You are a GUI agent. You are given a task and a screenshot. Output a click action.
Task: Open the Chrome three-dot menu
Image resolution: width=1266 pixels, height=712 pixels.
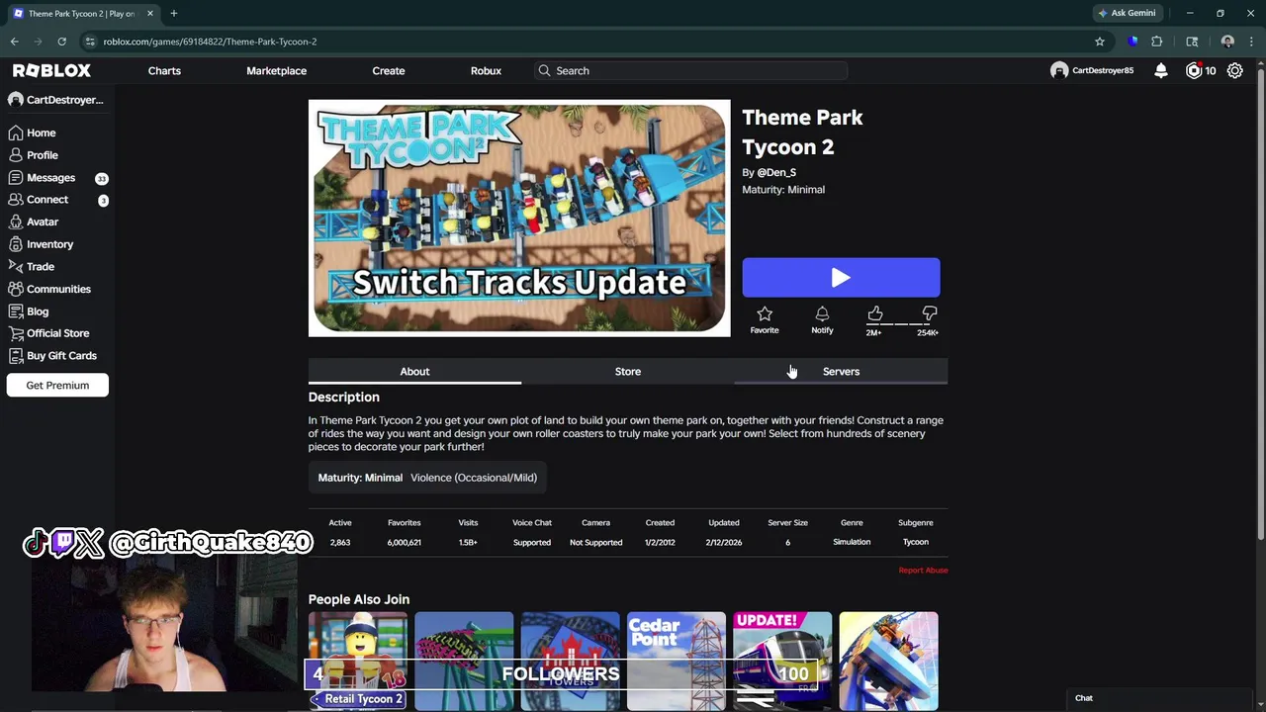(x=1251, y=42)
